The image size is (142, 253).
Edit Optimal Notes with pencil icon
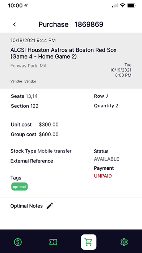(50, 206)
